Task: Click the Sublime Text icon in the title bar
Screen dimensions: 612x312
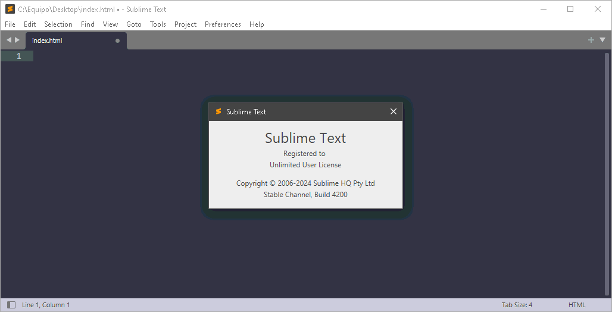Action: (10, 9)
